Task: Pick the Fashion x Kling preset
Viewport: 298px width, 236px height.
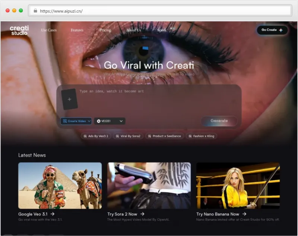Action: pos(201,136)
